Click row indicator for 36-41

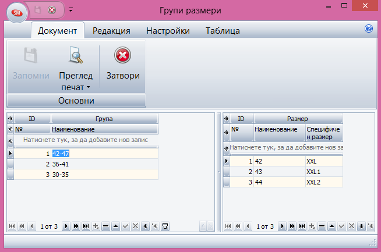pyautogui.click(x=10, y=164)
